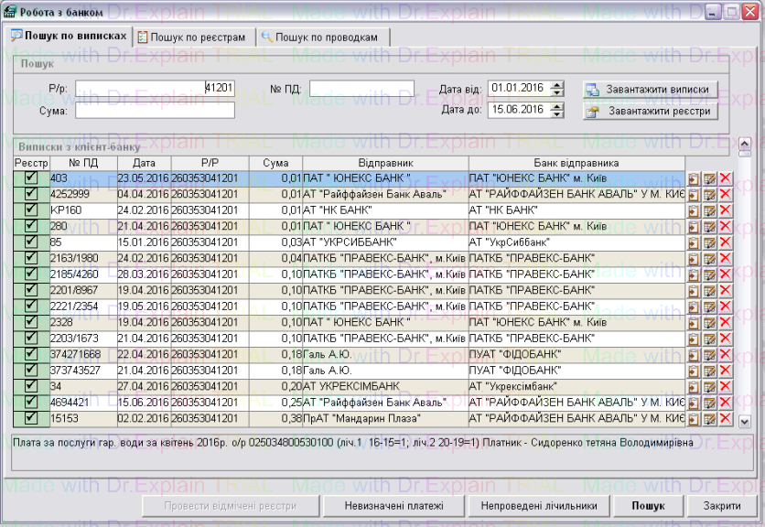Click the edit icon in the 4252999 row
Screen dimensions: 765x527
[x=709, y=194]
